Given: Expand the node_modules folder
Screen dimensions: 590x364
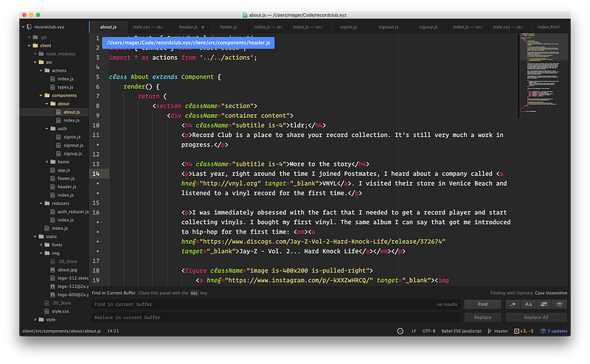Looking at the screenshot, I should [61, 54].
